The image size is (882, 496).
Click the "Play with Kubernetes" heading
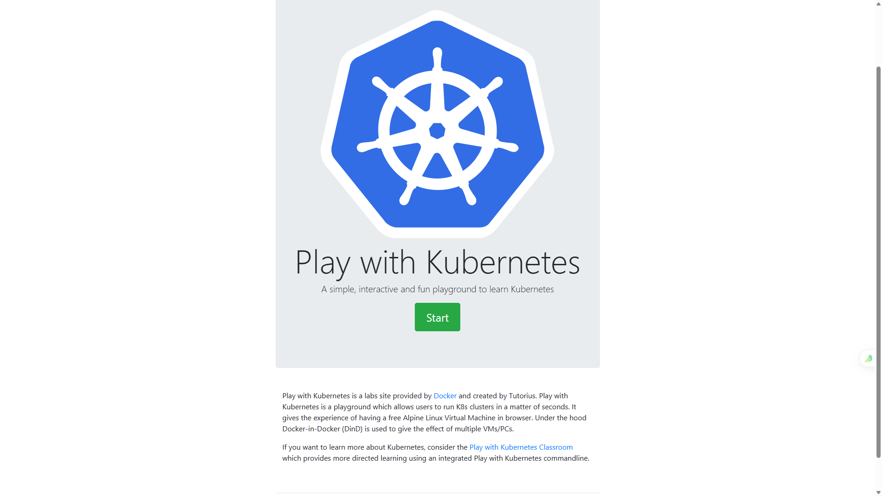point(437,262)
